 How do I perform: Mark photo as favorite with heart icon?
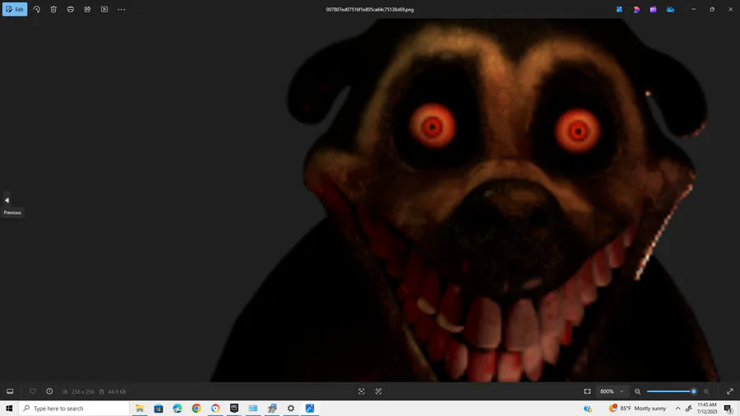(x=33, y=391)
